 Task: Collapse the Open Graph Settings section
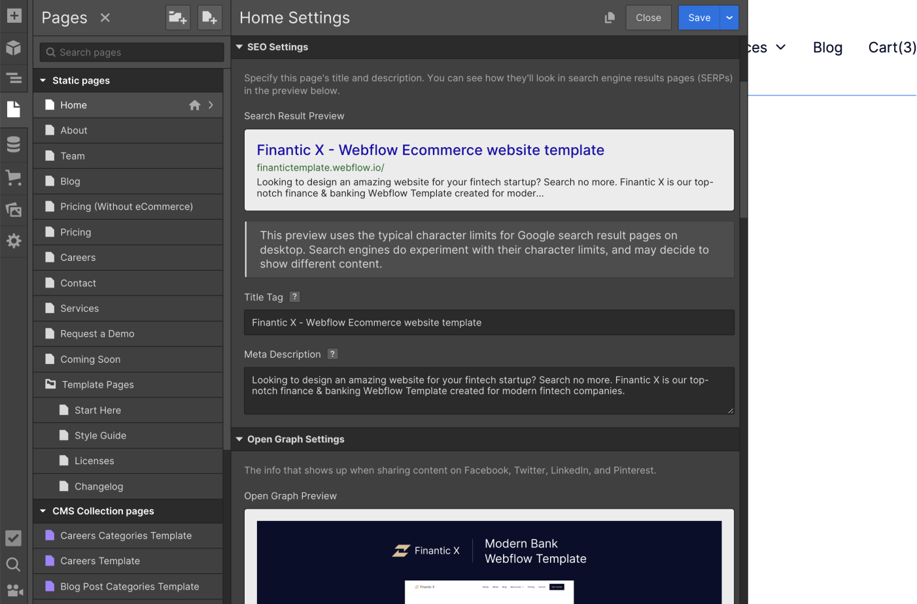pyautogui.click(x=239, y=439)
